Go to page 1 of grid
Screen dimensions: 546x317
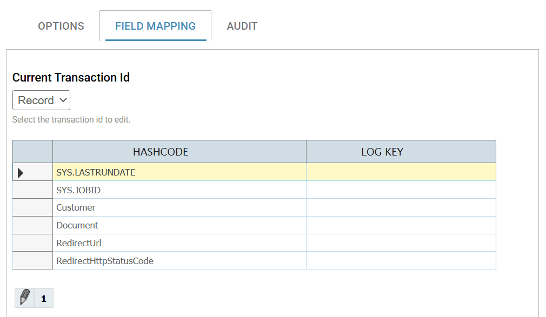[x=44, y=298]
